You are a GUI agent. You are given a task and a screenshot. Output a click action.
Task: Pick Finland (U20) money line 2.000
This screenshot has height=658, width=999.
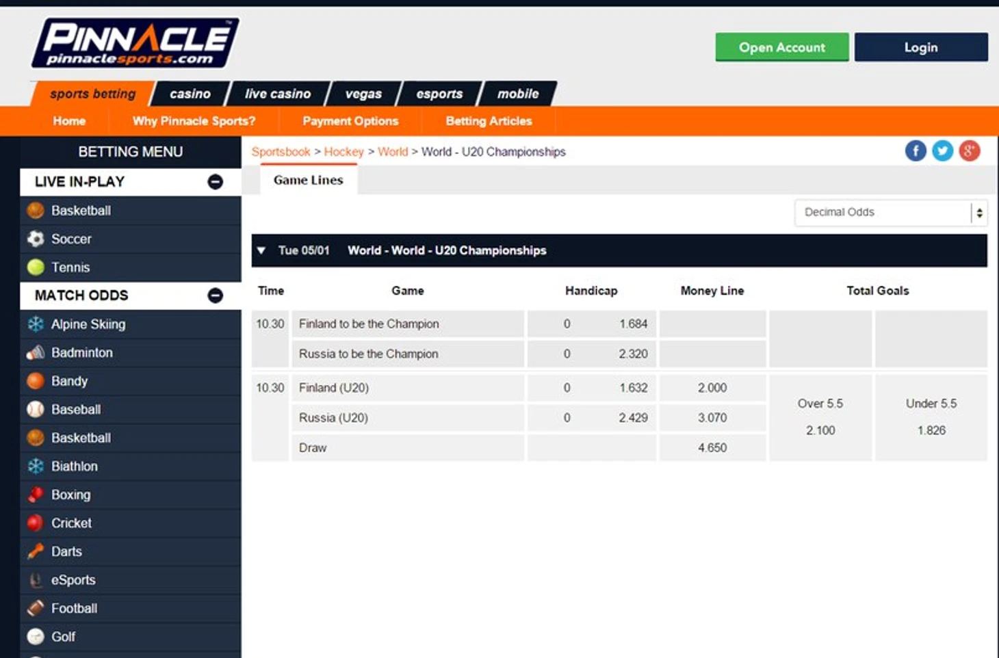click(712, 388)
